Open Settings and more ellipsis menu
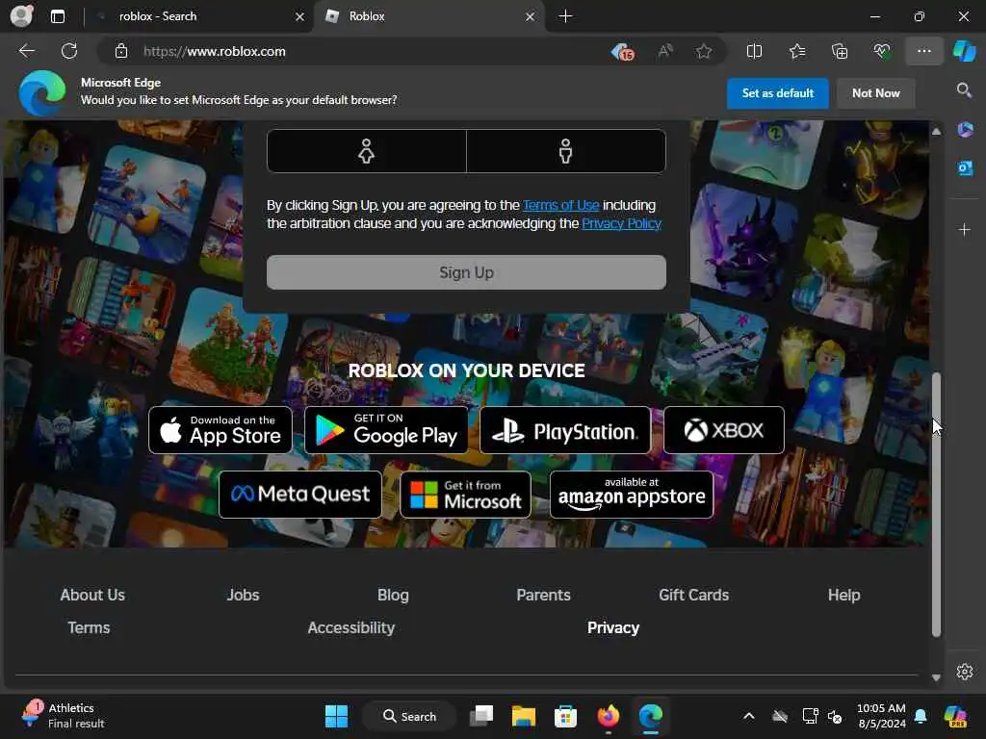Screen dimensions: 986x739 [x=923, y=51]
